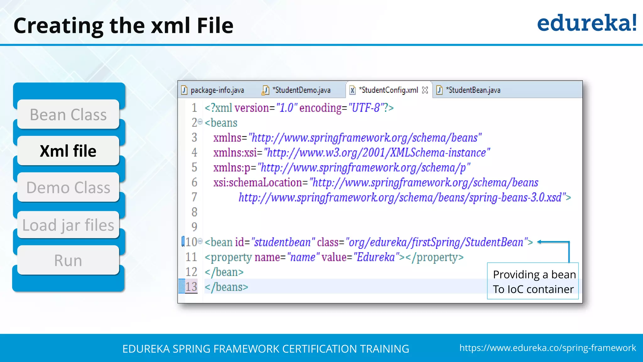Click the closing </beans> tag on line 13

pos(226,287)
